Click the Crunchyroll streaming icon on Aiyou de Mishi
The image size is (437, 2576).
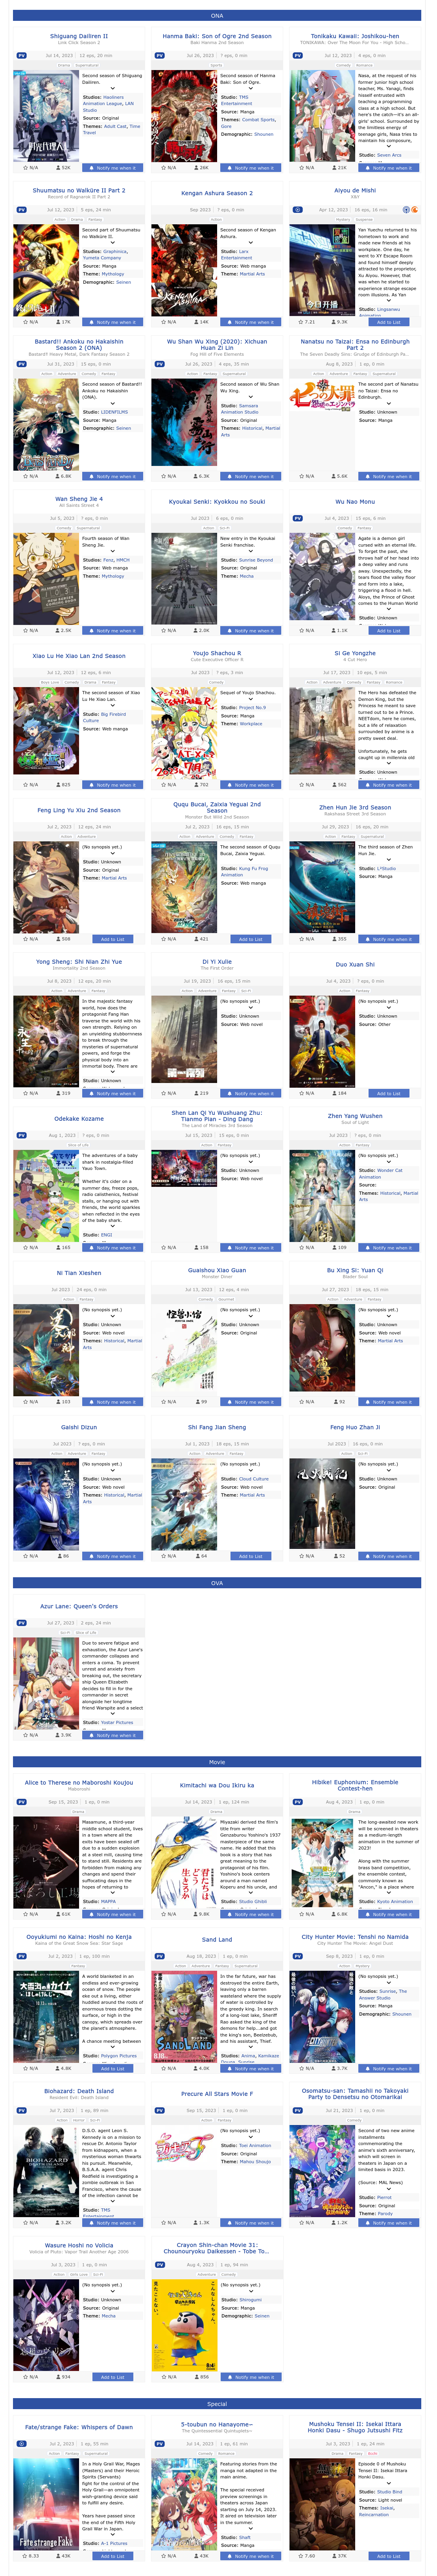click(x=415, y=210)
